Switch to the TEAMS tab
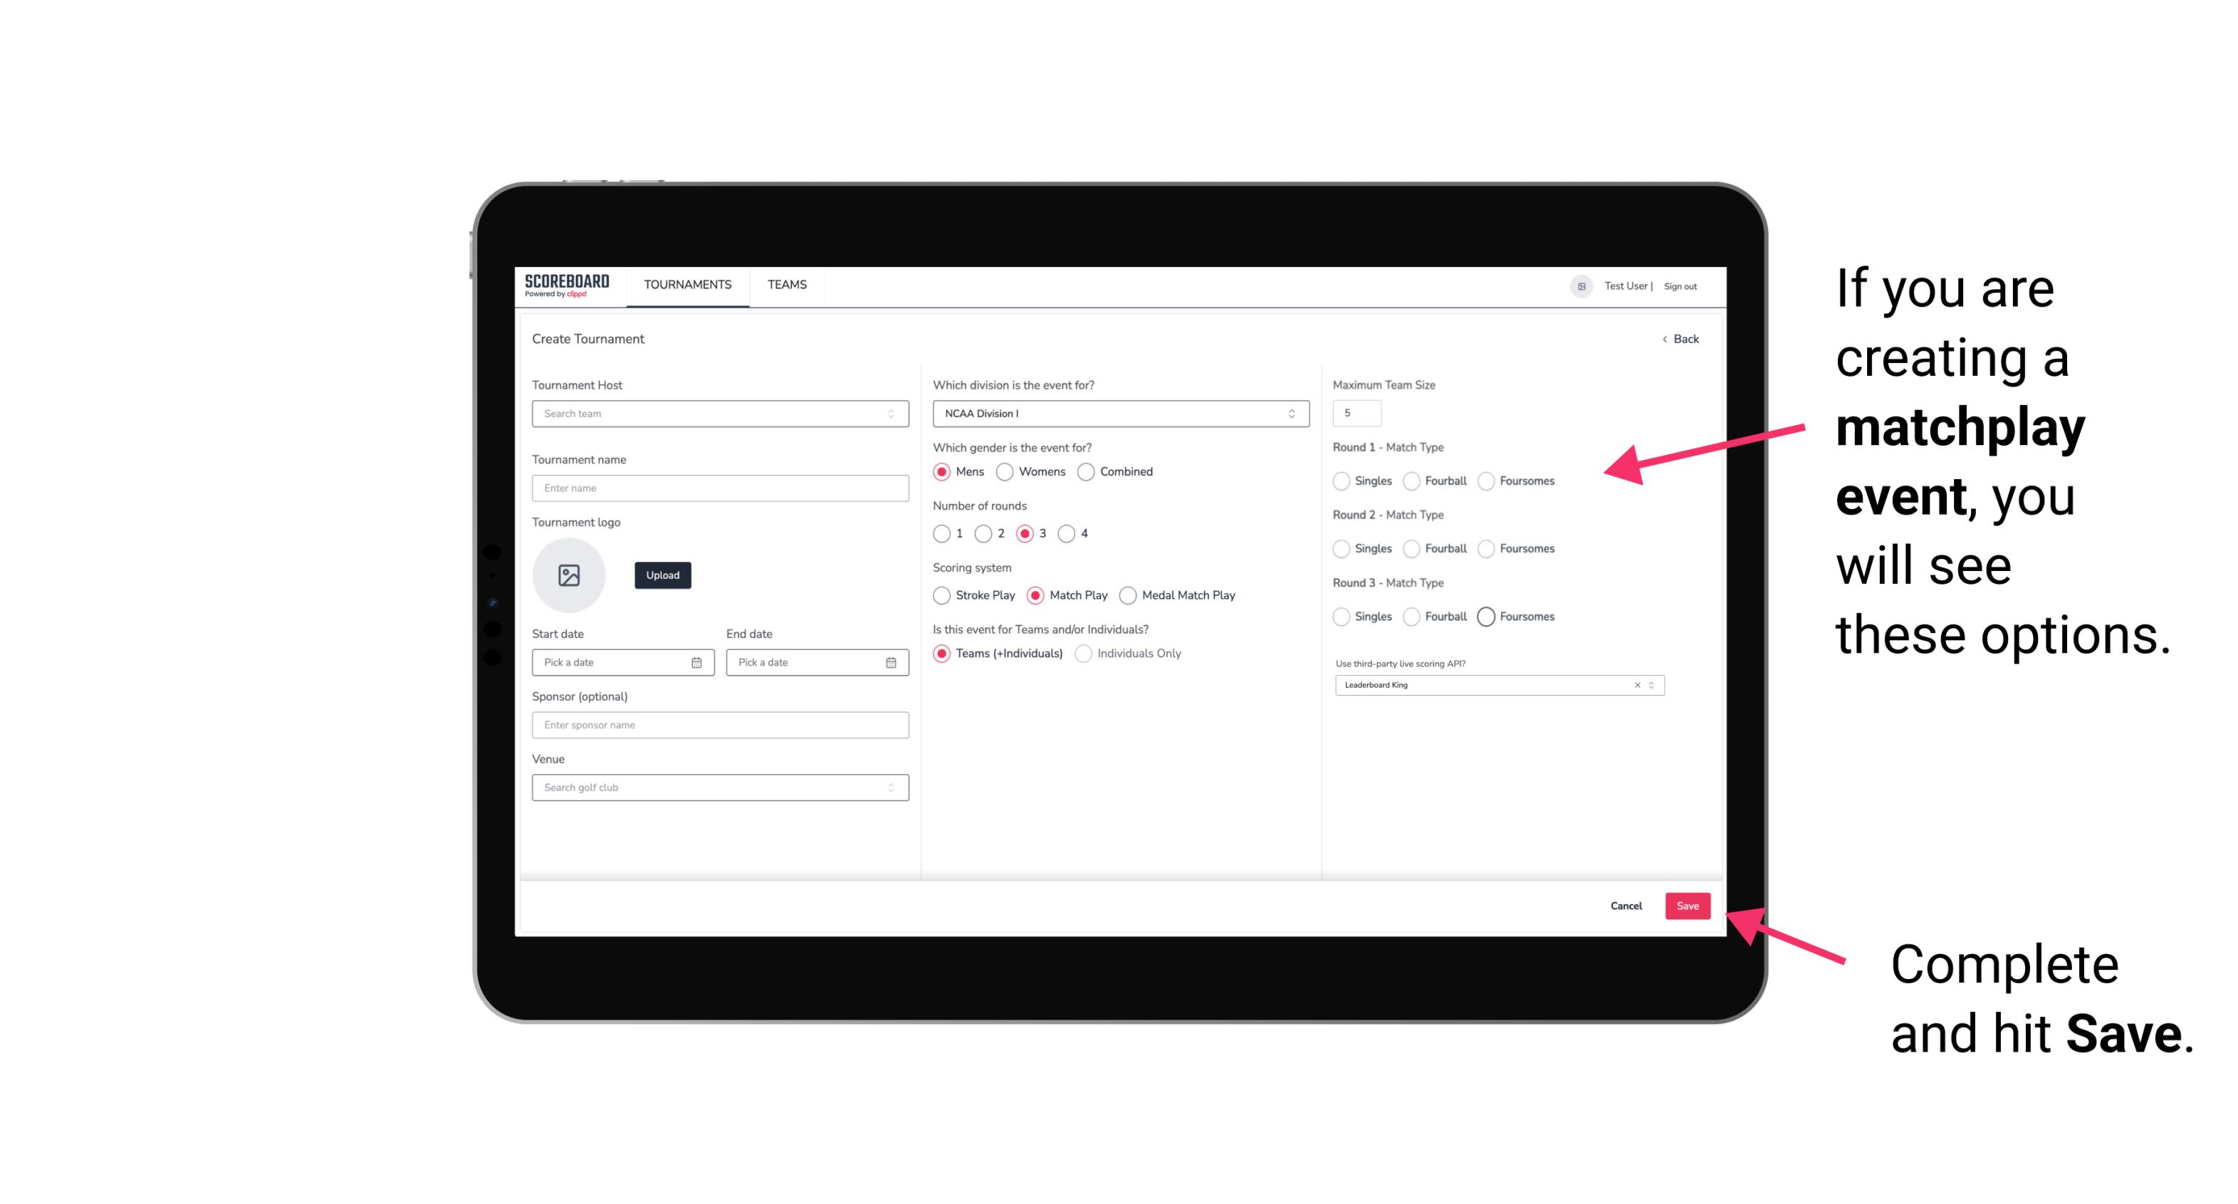Screen dimensions: 2238x1204 (787, 285)
